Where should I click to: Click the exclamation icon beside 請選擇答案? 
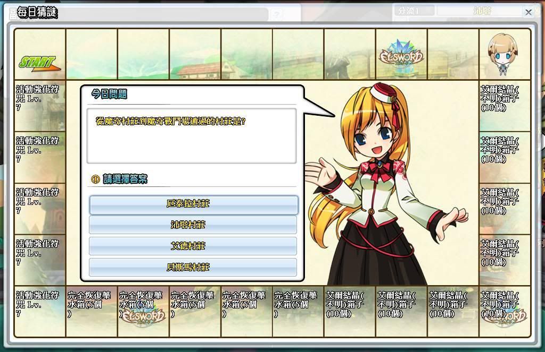[x=95, y=179]
